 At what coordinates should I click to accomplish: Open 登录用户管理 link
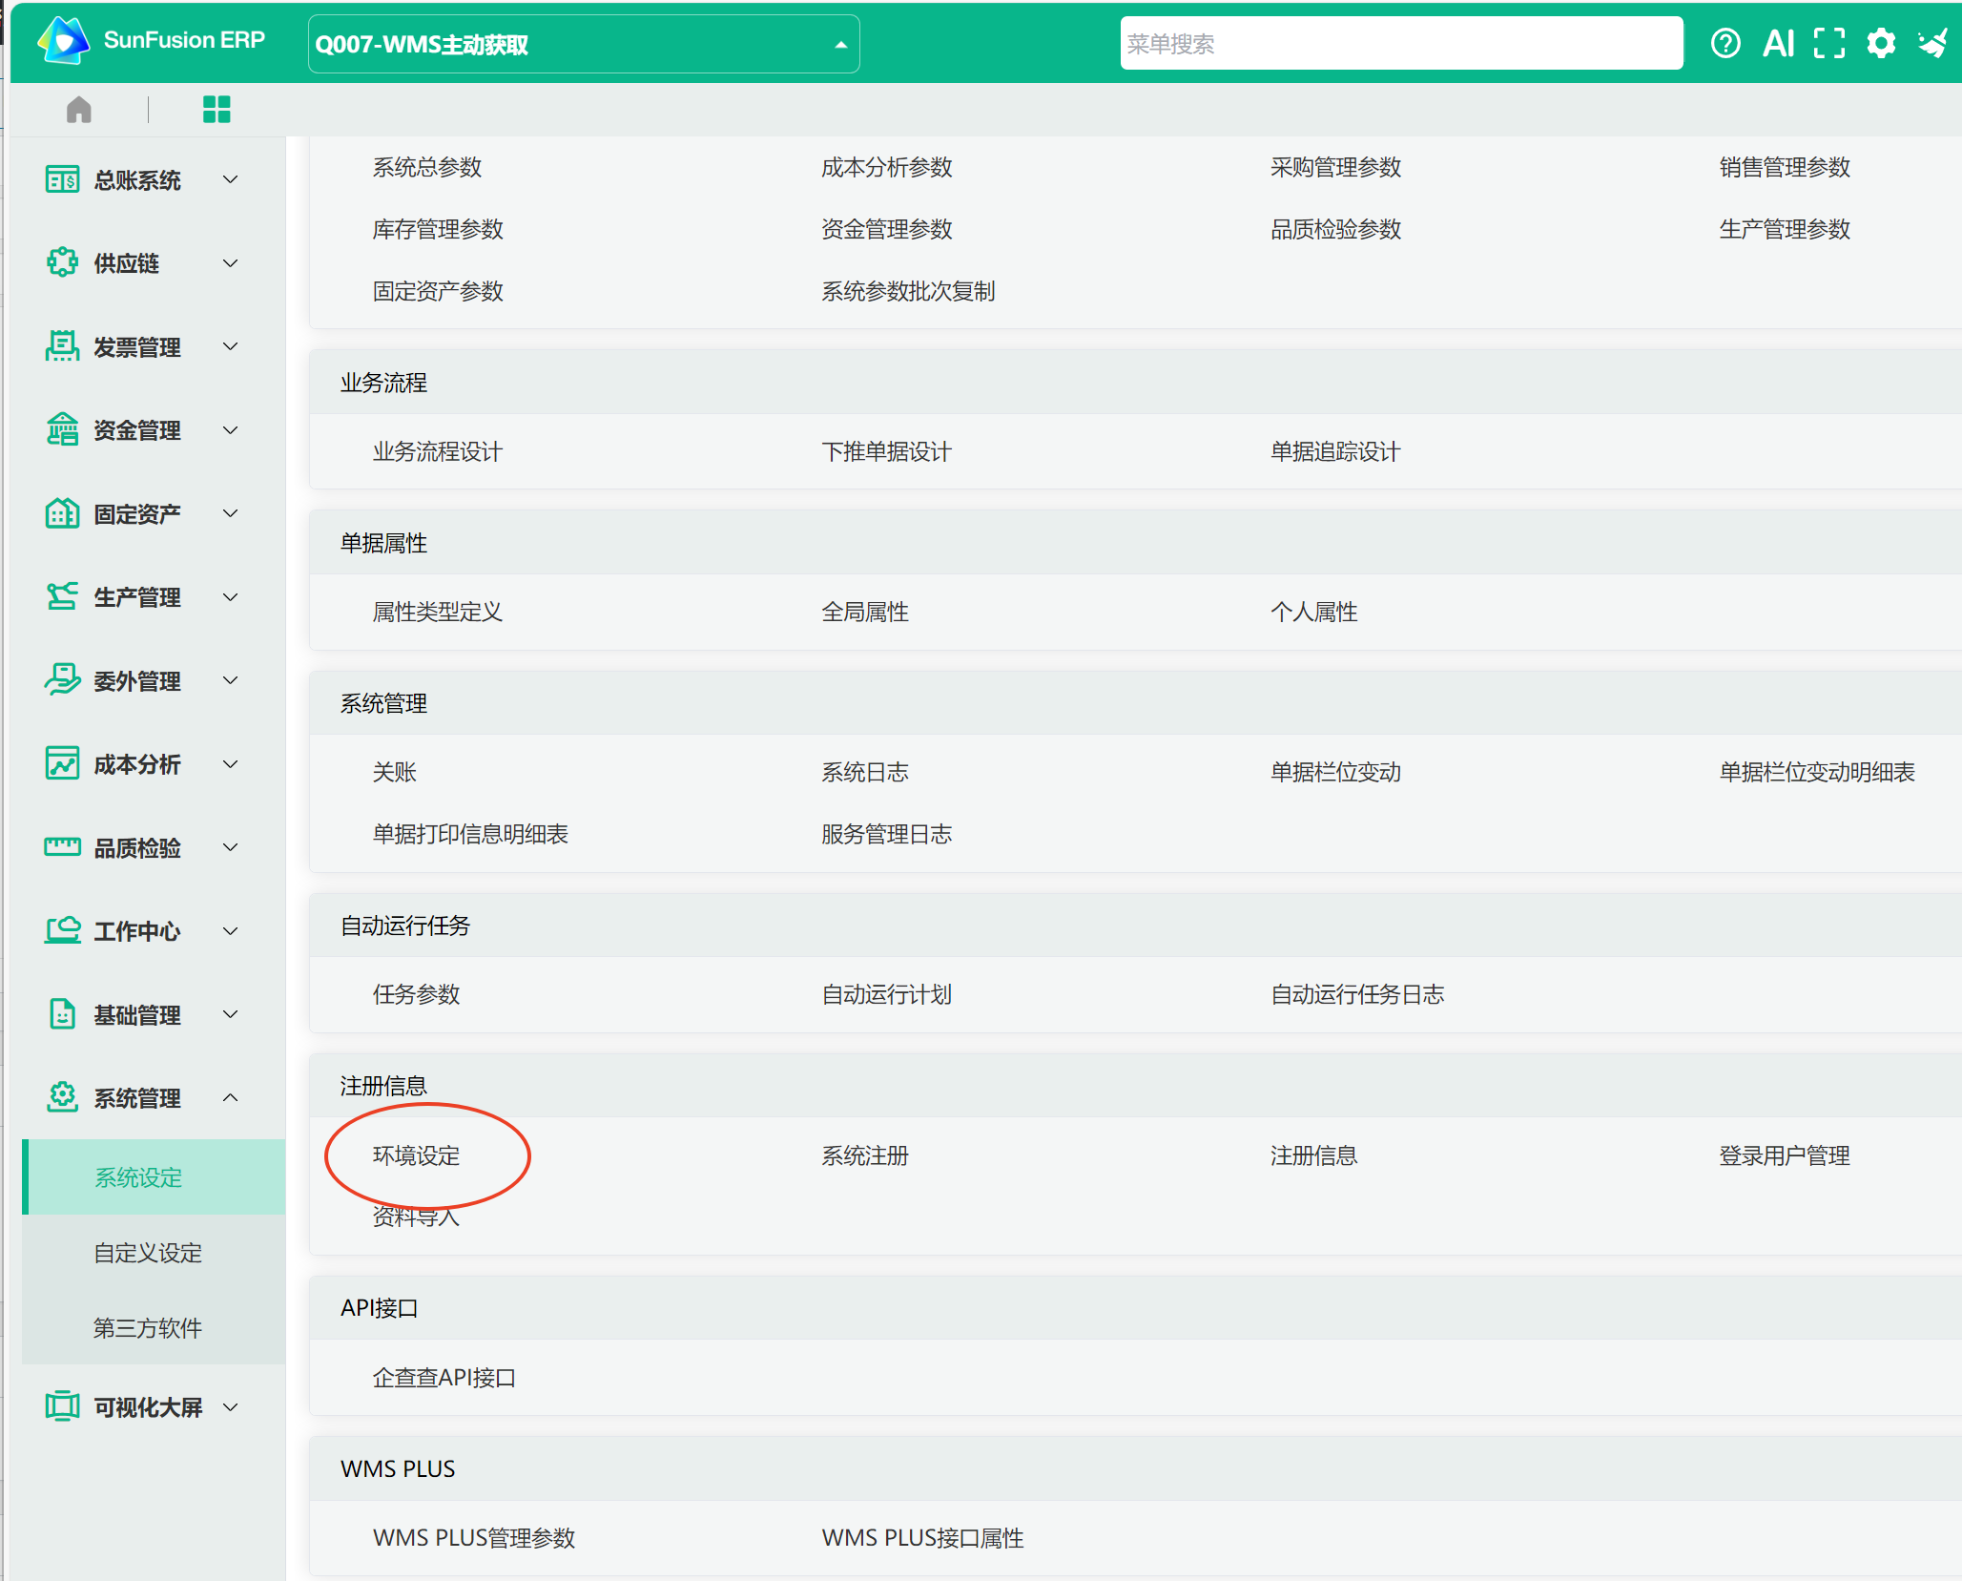(1785, 1155)
